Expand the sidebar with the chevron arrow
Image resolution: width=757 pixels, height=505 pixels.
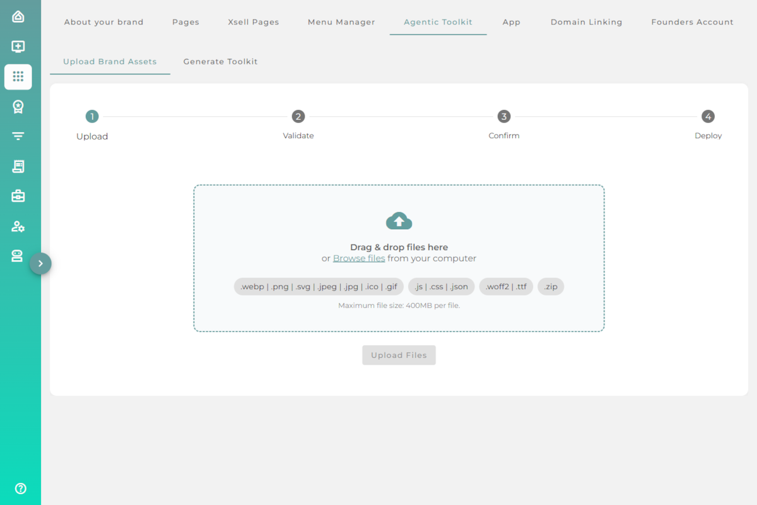(40, 263)
